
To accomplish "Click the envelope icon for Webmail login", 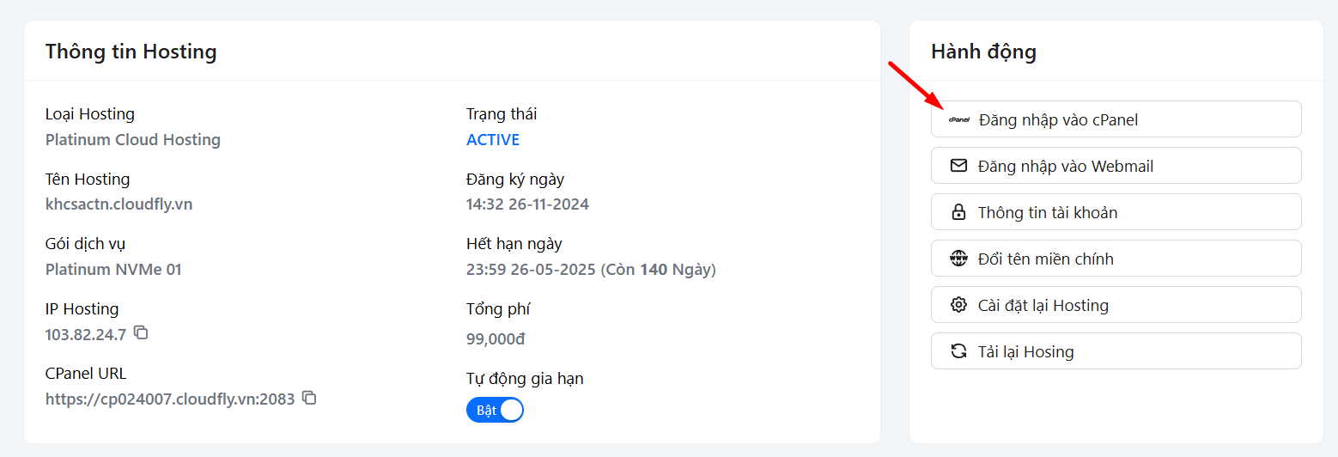I will 958,166.
